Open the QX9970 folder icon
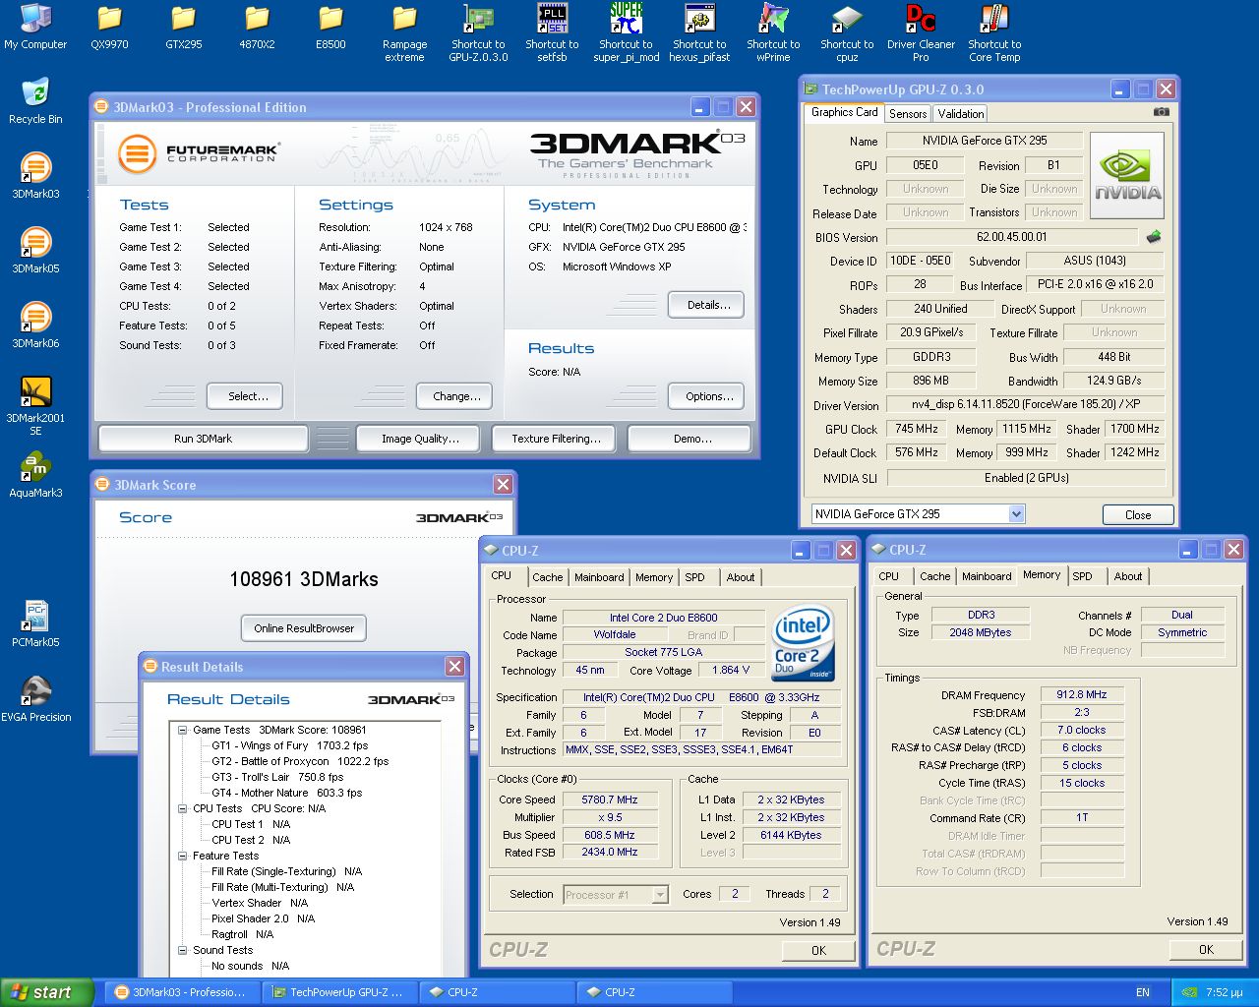1259x1007 pixels. [x=109, y=28]
